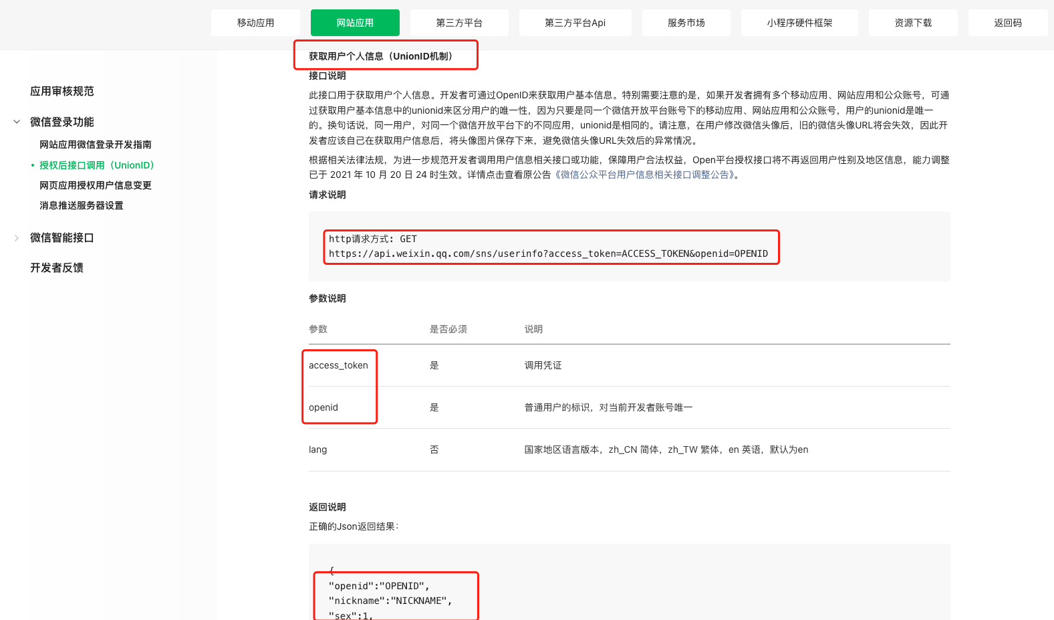Open the 移动应用 tab
The height and width of the screenshot is (620, 1054).
point(255,23)
